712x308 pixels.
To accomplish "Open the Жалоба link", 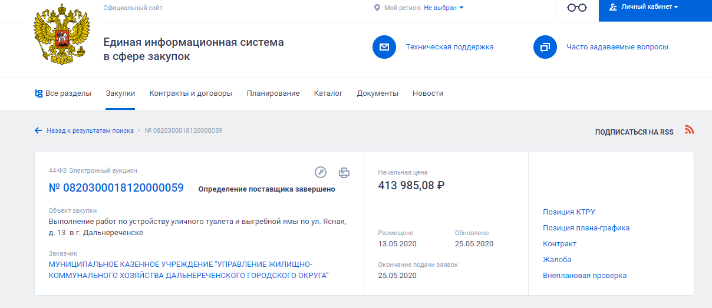I will [x=557, y=260].
